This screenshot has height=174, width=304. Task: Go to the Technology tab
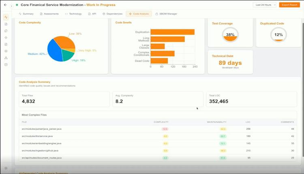73,14
